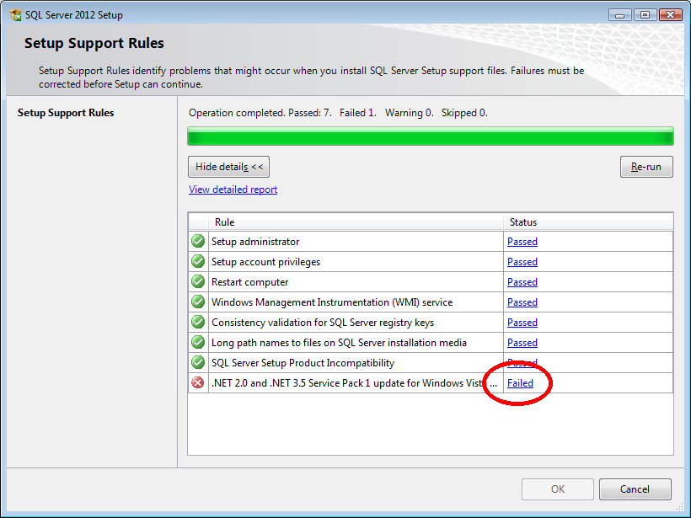The width and height of the screenshot is (691, 518).
Task: Select SQL Server Setup Product Incompatibility row
Action: (x=431, y=363)
